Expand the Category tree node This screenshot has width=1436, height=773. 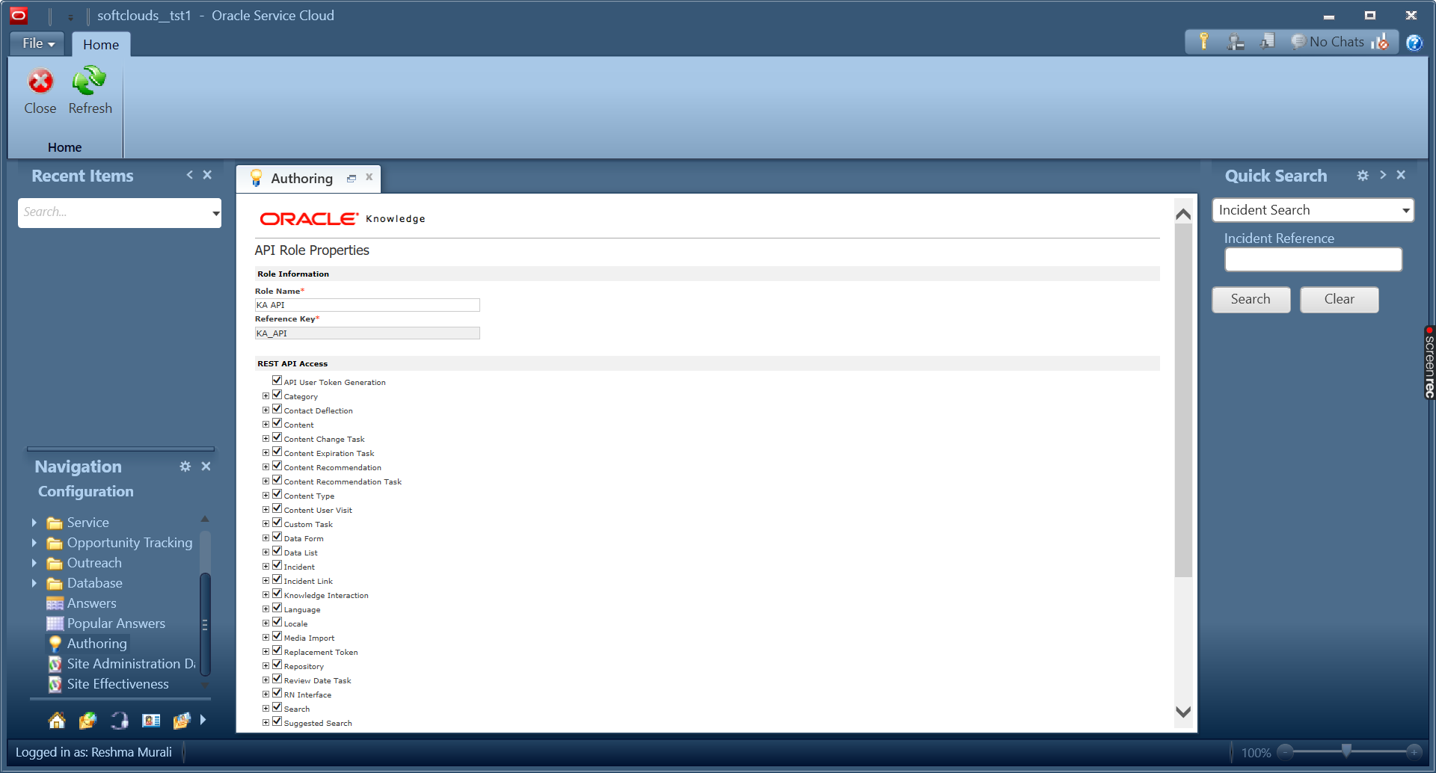pos(266,396)
